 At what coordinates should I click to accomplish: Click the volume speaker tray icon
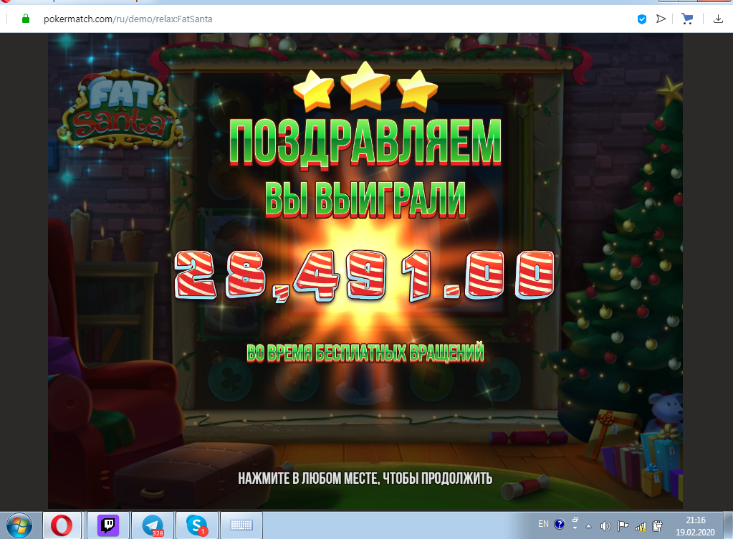[605, 526]
